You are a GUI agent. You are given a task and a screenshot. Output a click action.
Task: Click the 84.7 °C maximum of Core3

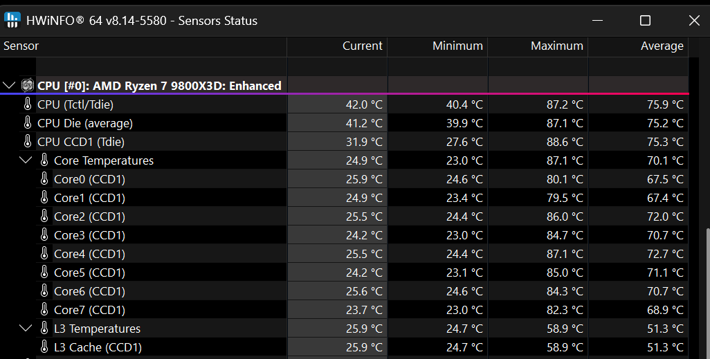coord(565,235)
